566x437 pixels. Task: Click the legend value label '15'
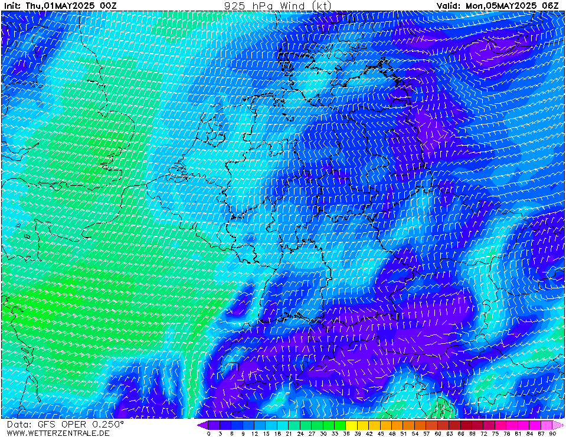point(266,433)
